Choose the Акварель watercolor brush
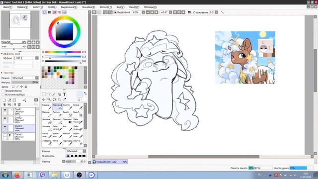Viewport: 318px width, 179px height. point(47,143)
